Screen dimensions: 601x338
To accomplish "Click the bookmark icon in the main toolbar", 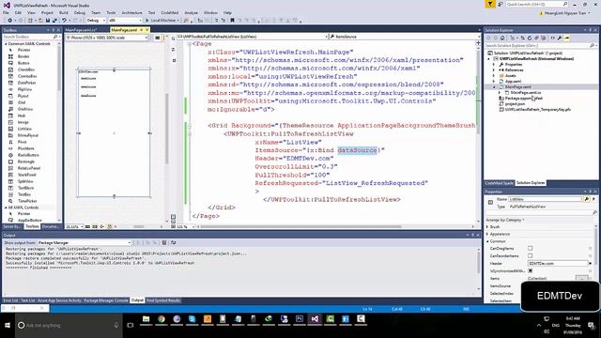I will (232, 21).
